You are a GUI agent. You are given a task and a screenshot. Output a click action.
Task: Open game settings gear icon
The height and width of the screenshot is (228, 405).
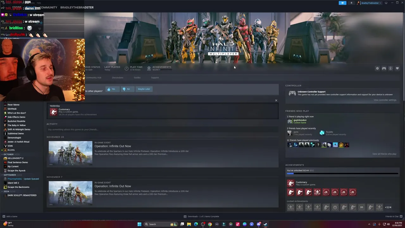tap(377, 68)
